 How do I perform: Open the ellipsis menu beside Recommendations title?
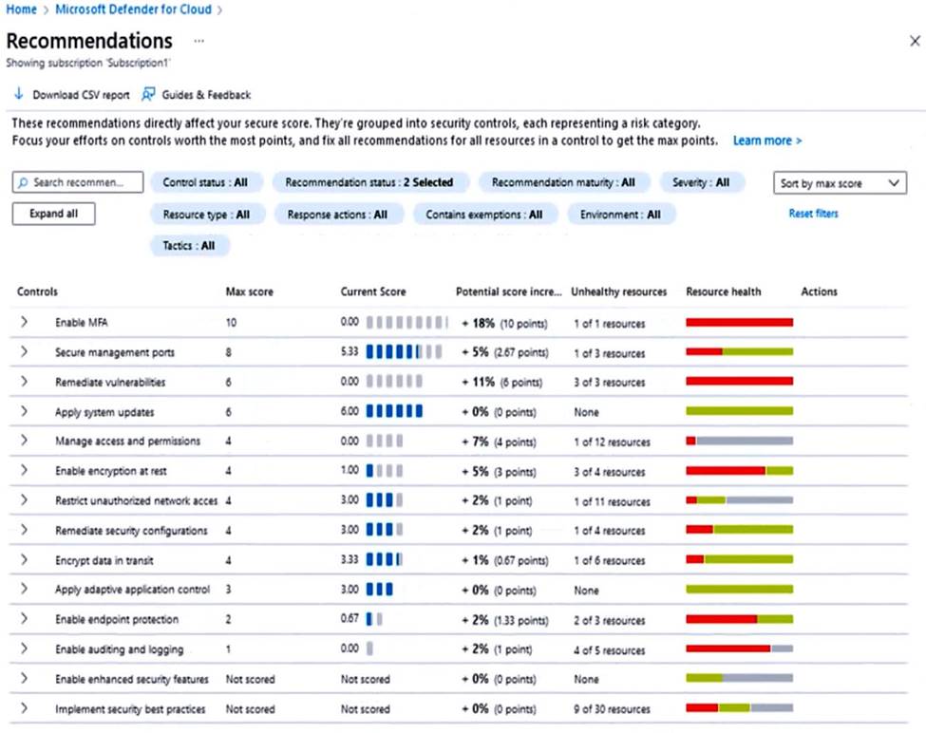(198, 42)
